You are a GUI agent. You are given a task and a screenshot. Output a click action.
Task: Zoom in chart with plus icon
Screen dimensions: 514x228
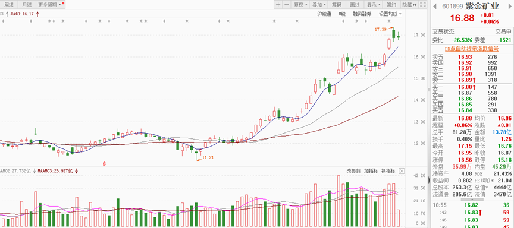coord(278,5)
